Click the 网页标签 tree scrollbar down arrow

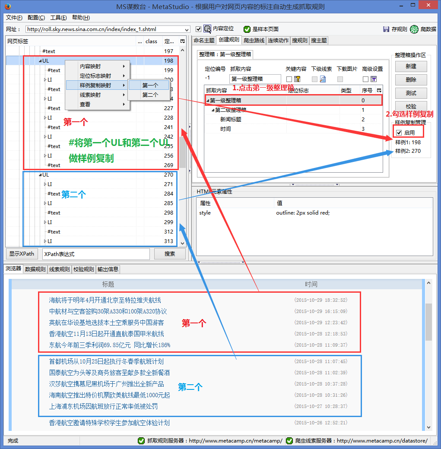click(183, 243)
